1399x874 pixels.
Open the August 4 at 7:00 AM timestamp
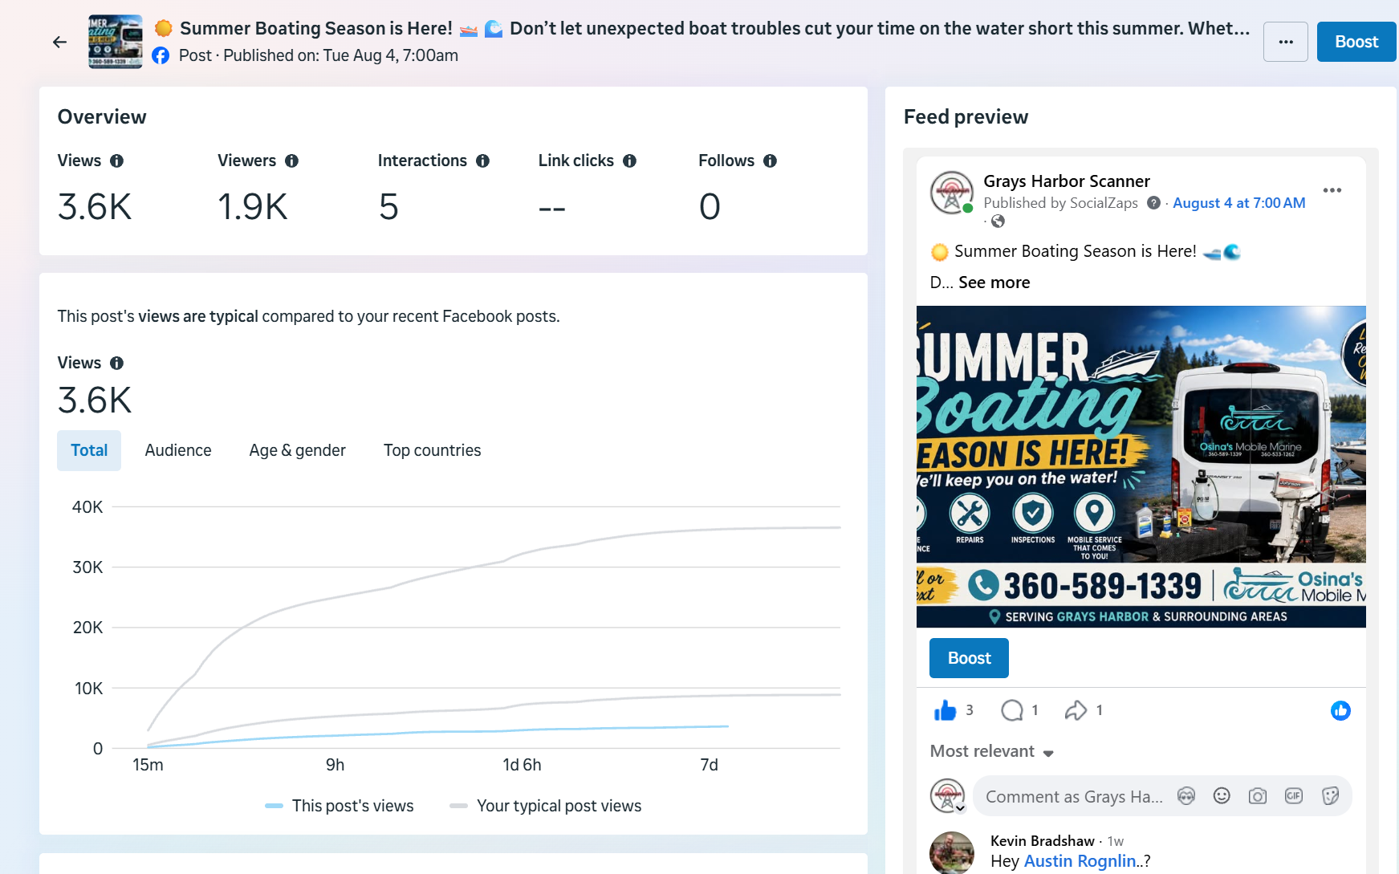[x=1239, y=203]
